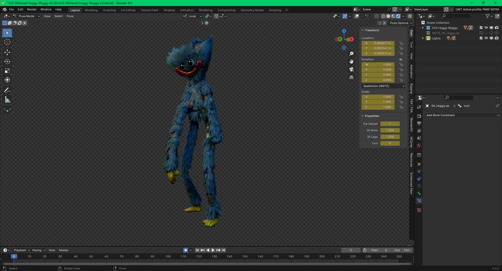Select the Cursor tool in left toolbar
The height and width of the screenshot is (271, 502).
[7, 42]
